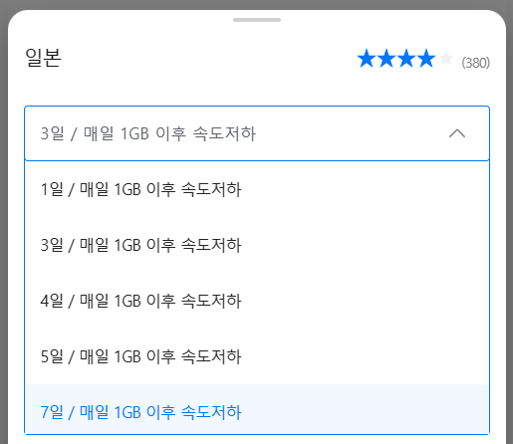The height and width of the screenshot is (444, 513).
Task: Collapse the plan dropdown via the chevron
Action: [x=457, y=133]
